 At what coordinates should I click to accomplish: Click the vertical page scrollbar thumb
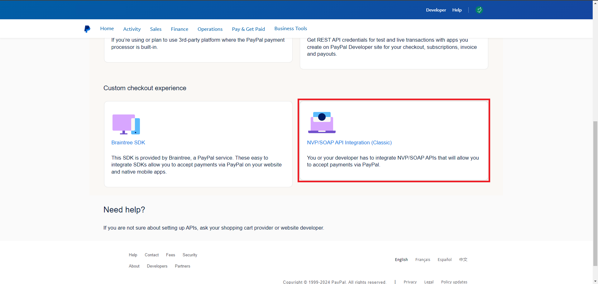pos(595,193)
